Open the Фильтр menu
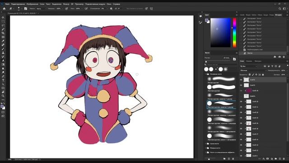The image size is (289, 163). 66,4
